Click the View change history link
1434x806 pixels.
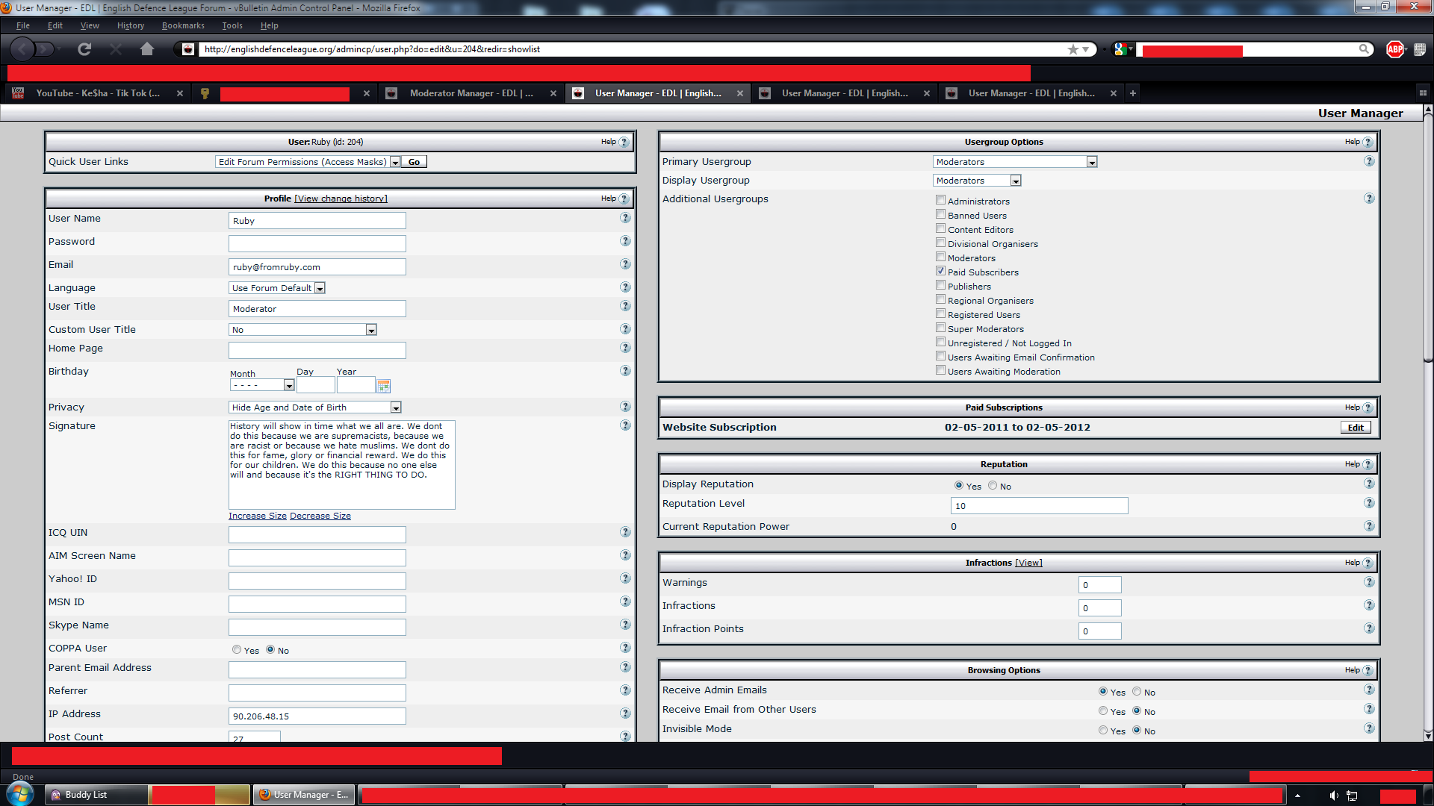click(x=341, y=199)
